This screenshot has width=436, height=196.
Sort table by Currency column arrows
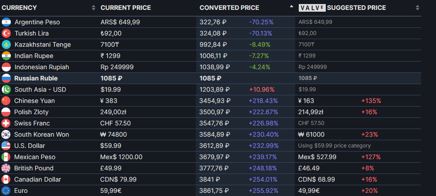point(94,8)
